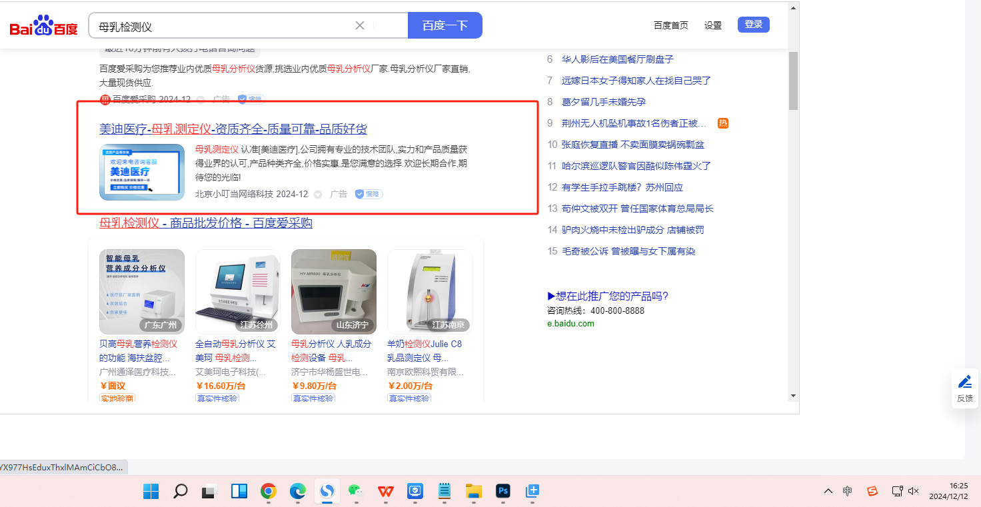This screenshot has height=507, width=981.
Task: Open the 百度首页 link
Action: point(671,25)
